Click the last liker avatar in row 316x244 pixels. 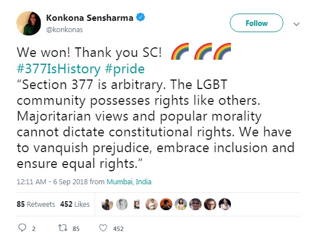point(225,205)
